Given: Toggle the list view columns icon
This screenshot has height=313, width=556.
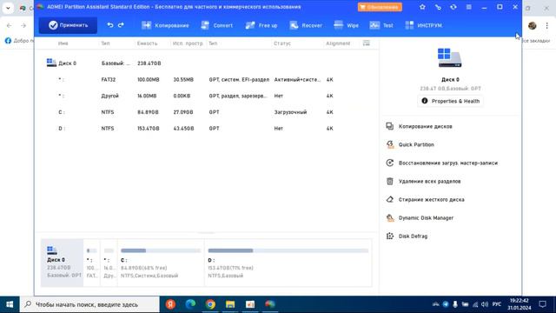Looking at the screenshot, I should pyautogui.click(x=367, y=43).
